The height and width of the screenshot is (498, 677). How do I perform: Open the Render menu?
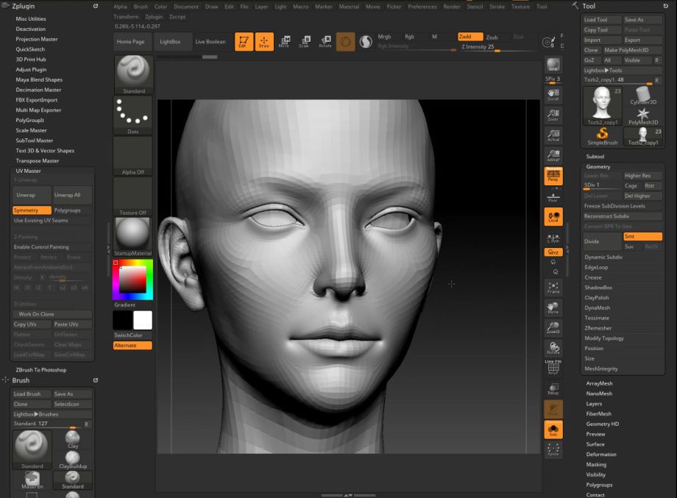click(x=451, y=7)
